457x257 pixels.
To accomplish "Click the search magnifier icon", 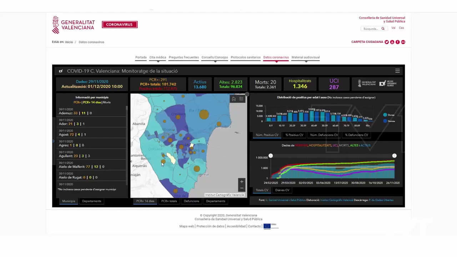I will click(x=383, y=29).
